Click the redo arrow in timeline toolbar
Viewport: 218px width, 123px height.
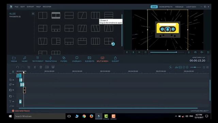tap(23, 67)
